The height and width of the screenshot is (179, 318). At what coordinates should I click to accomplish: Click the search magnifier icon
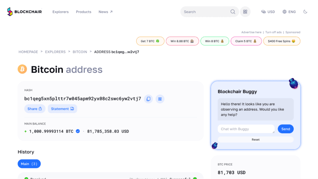tap(233, 12)
